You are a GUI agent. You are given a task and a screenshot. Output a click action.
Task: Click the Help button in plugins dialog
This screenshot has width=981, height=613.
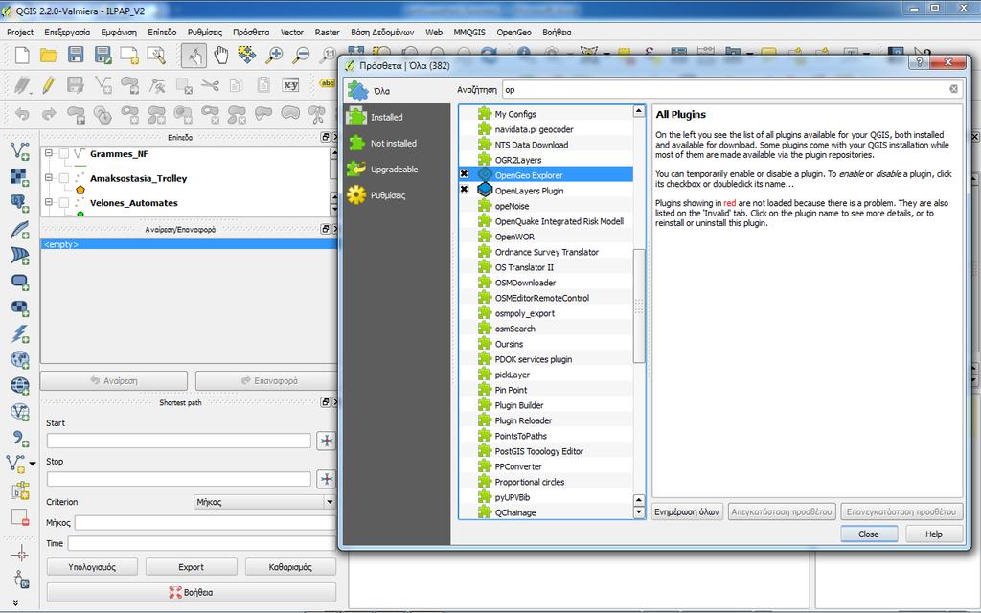pyautogui.click(x=933, y=534)
